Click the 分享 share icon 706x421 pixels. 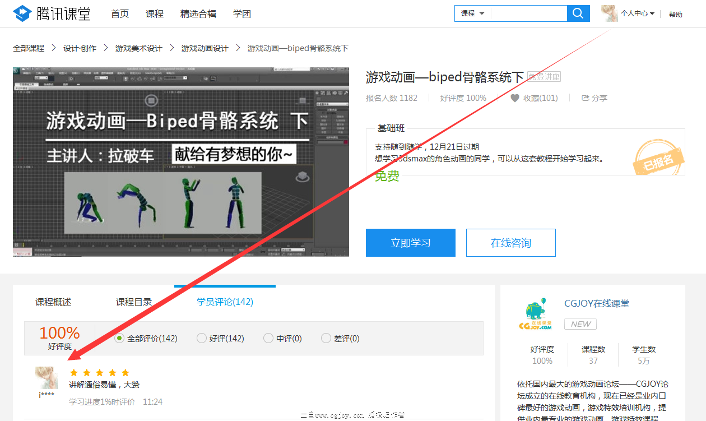pyautogui.click(x=585, y=98)
